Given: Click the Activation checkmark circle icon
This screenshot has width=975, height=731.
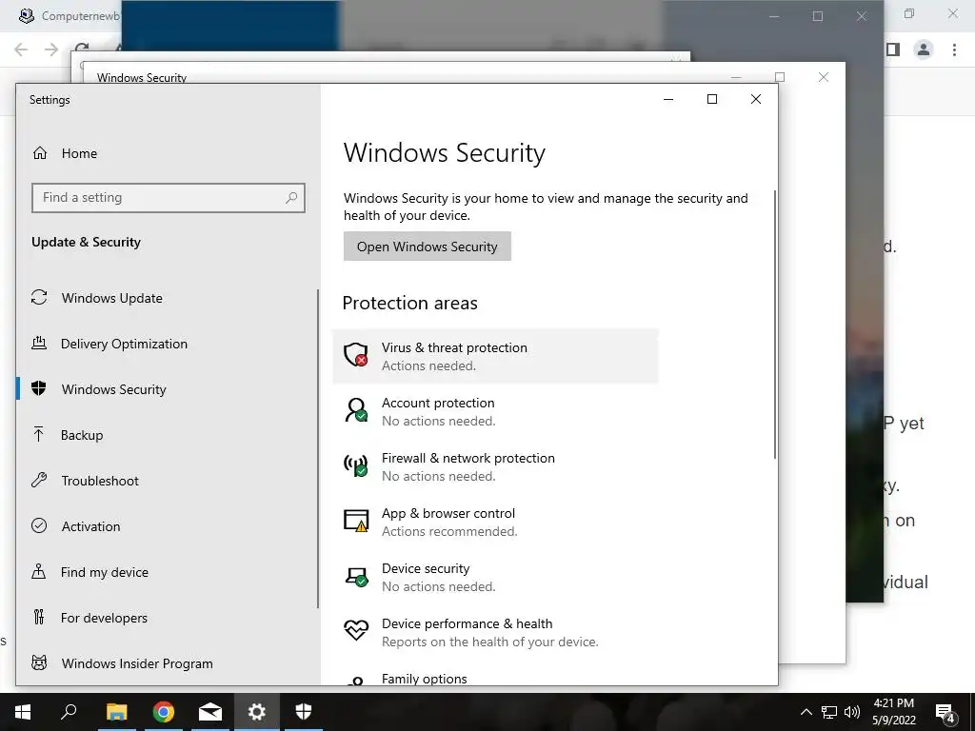Looking at the screenshot, I should (x=39, y=525).
